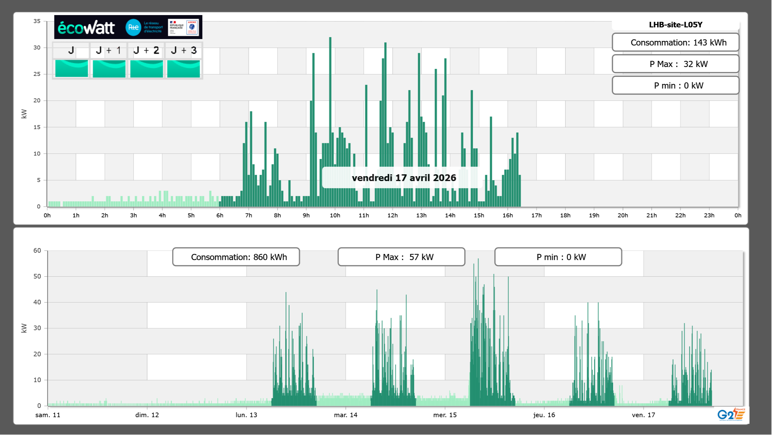
Task: Click the Consommation: 860 kWh weekly box
Action: point(236,257)
